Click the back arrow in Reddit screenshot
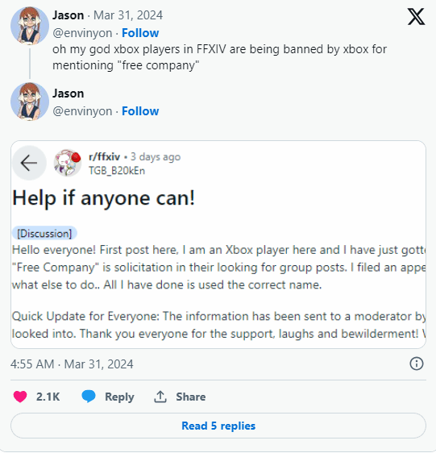Viewport: 436px width, 453px height. 29,163
